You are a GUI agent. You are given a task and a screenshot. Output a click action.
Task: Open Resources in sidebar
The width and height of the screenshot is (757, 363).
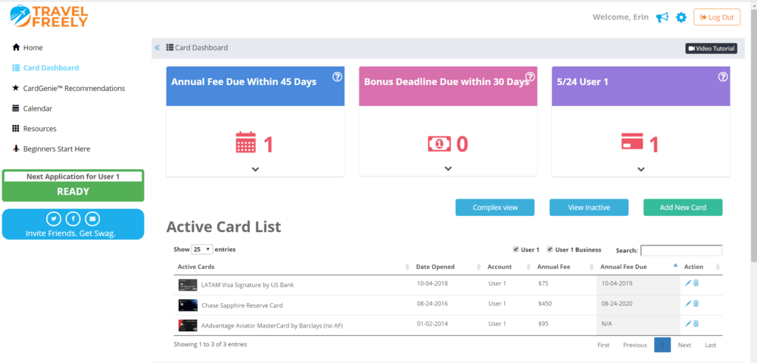(x=34, y=129)
